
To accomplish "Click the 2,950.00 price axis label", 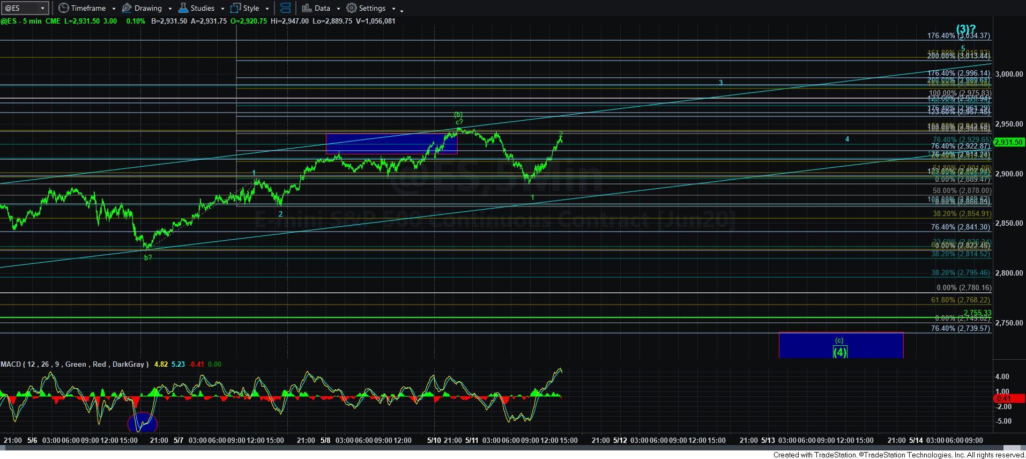I will click(1009, 124).
